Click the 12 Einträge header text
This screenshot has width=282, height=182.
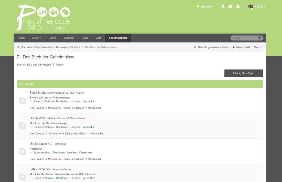27,84
